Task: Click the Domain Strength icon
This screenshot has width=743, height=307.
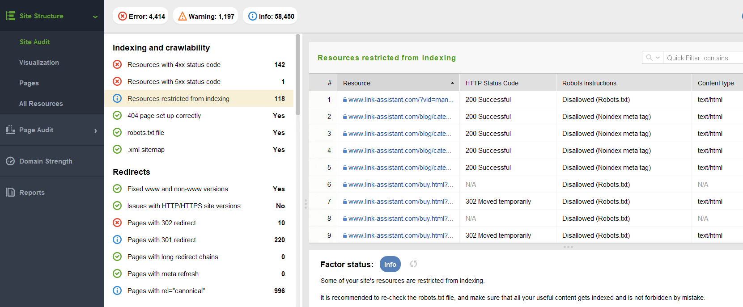Action: point(10,161)
